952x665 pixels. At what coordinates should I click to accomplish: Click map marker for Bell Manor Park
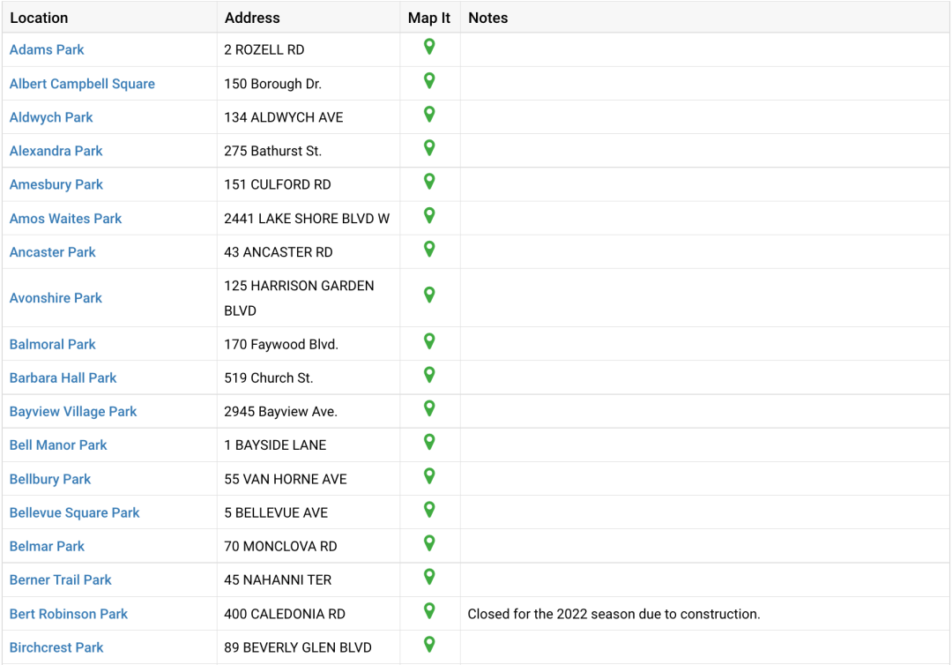429,443
